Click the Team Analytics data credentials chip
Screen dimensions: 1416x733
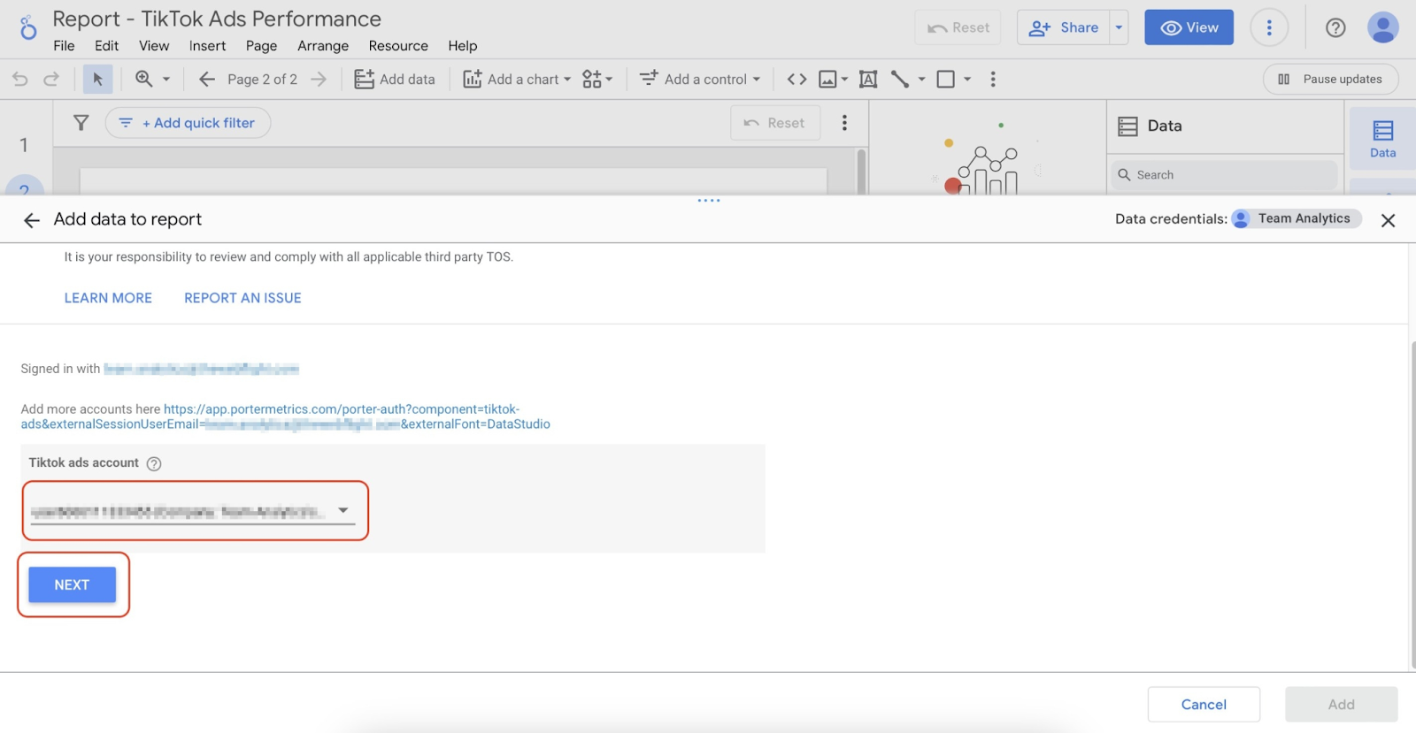click(x=1296, y=218)
